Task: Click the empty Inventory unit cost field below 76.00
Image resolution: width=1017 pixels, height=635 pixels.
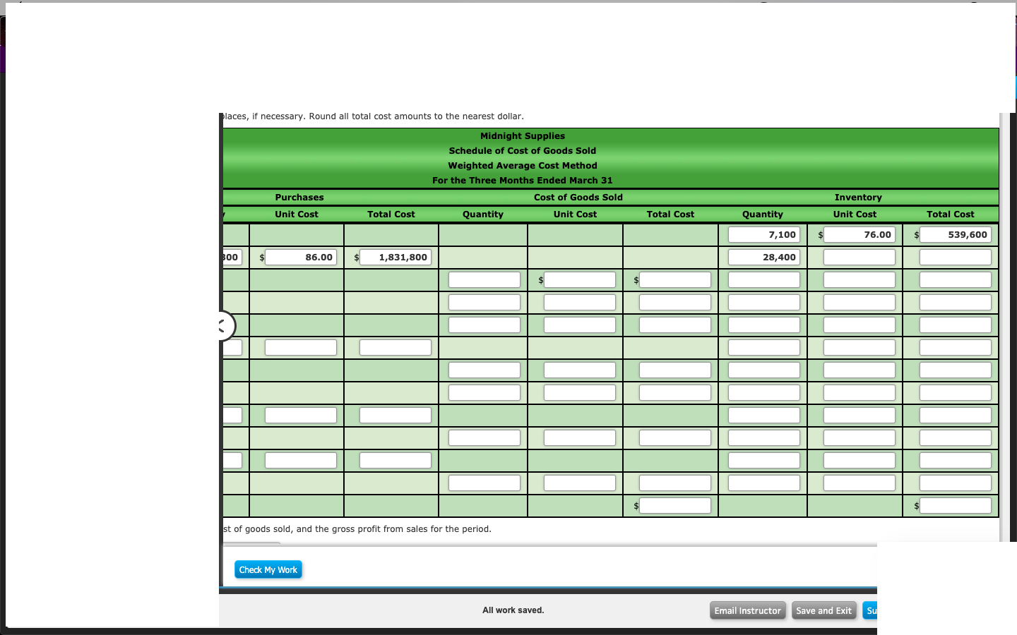Action: click(x=859, y=257)
